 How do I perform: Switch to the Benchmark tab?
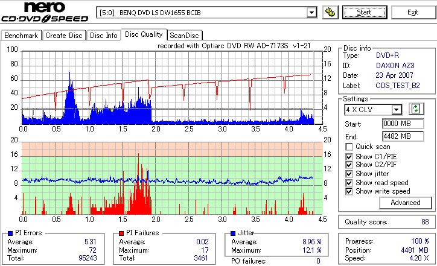point(21,36)
